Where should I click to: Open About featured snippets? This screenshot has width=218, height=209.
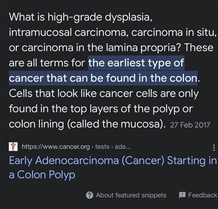[131, 195]
